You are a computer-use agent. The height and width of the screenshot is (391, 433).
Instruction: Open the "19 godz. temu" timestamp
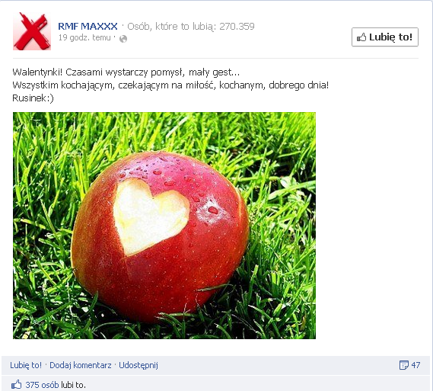click(x=84, y=37)
